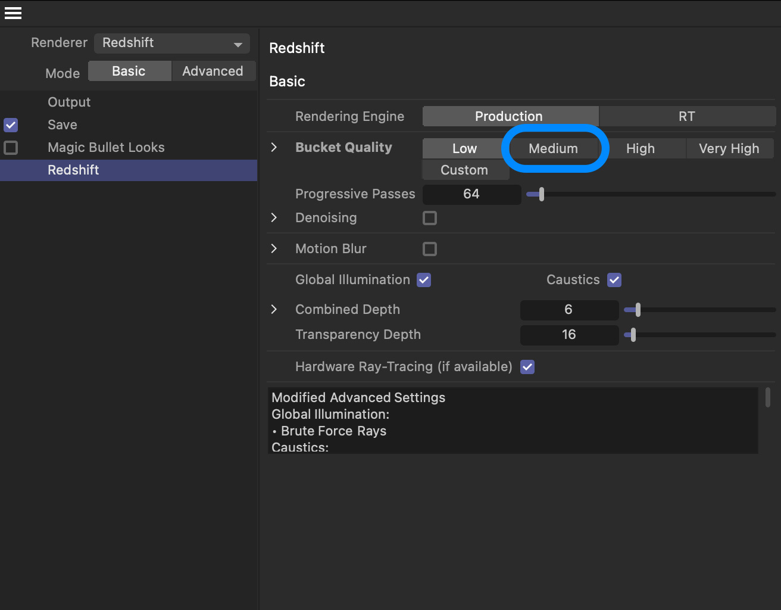Choose Very High bucket quality
The width and height of the screenshot is (781, 610).
click(x=730, y=148)
